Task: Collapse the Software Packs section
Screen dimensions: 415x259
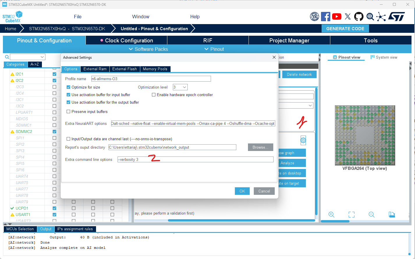Action: click(131, 49)
